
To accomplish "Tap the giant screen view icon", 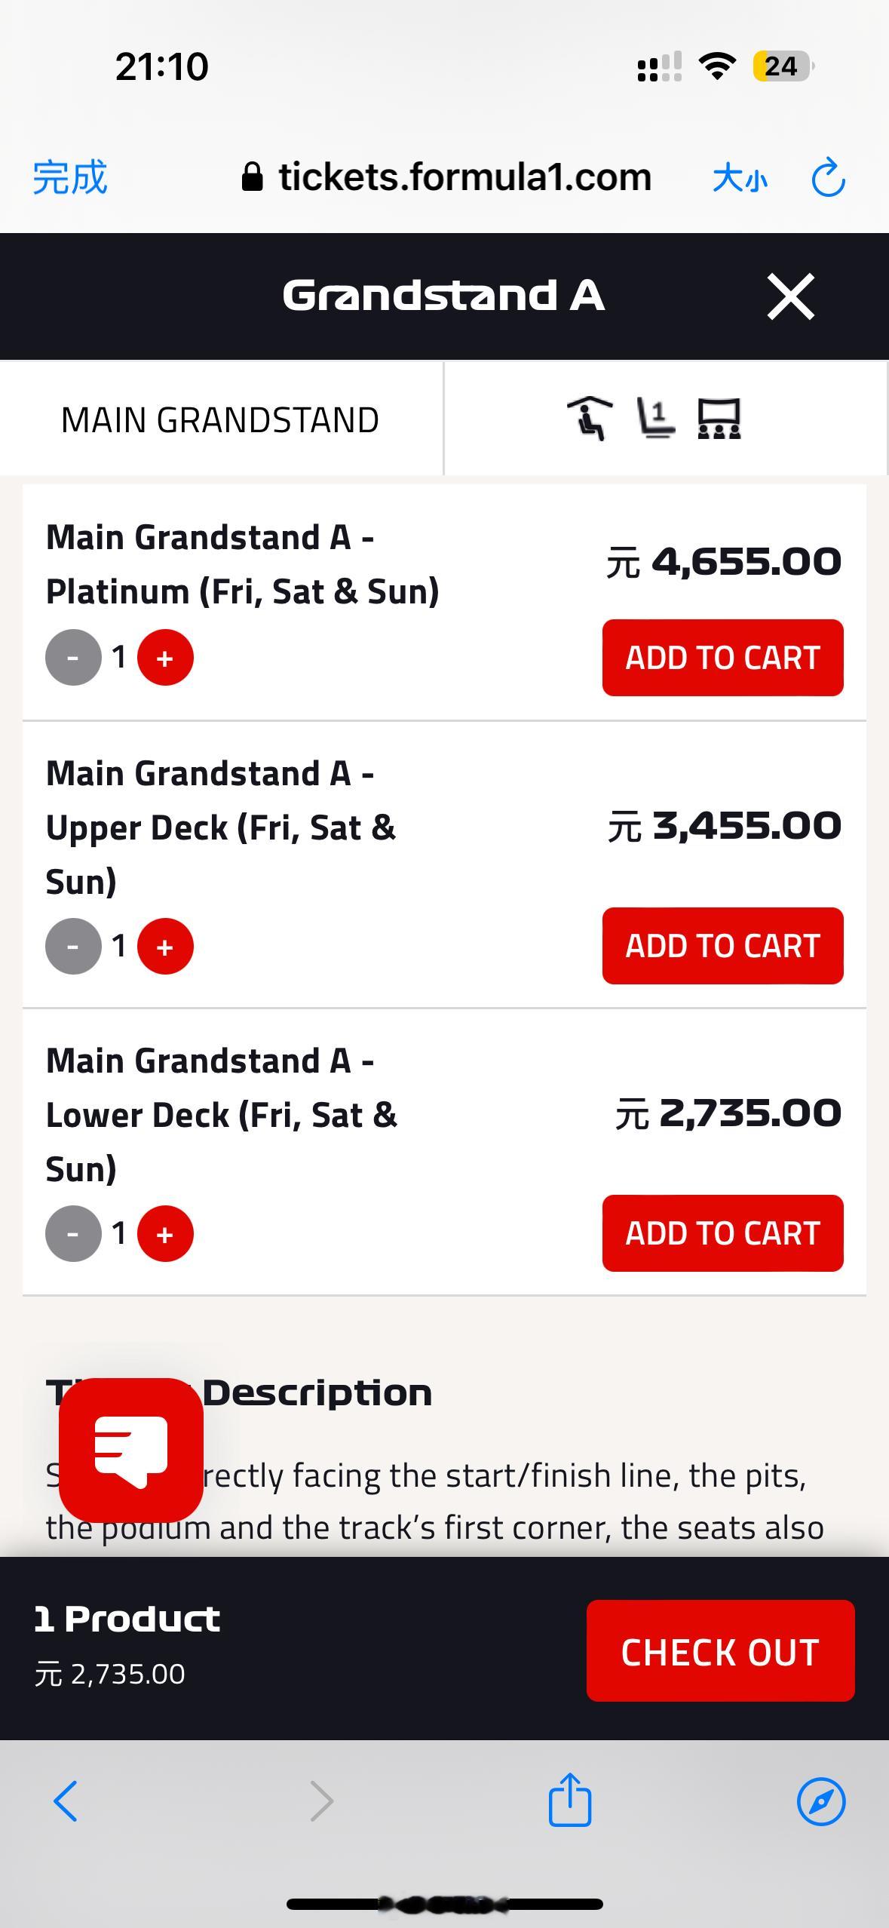I will [x=719, y=419].
